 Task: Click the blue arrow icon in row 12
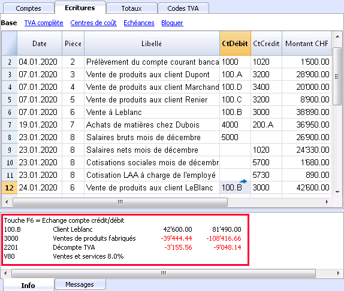(x=243, y=181)
